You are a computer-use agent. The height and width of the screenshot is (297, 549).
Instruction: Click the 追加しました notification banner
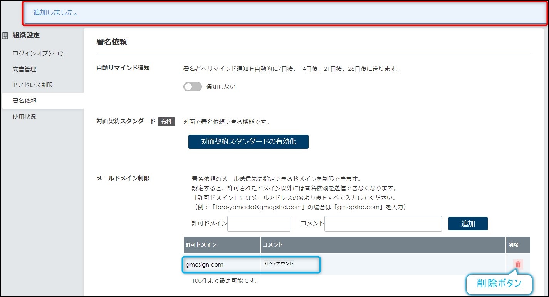tap(285, 13)
